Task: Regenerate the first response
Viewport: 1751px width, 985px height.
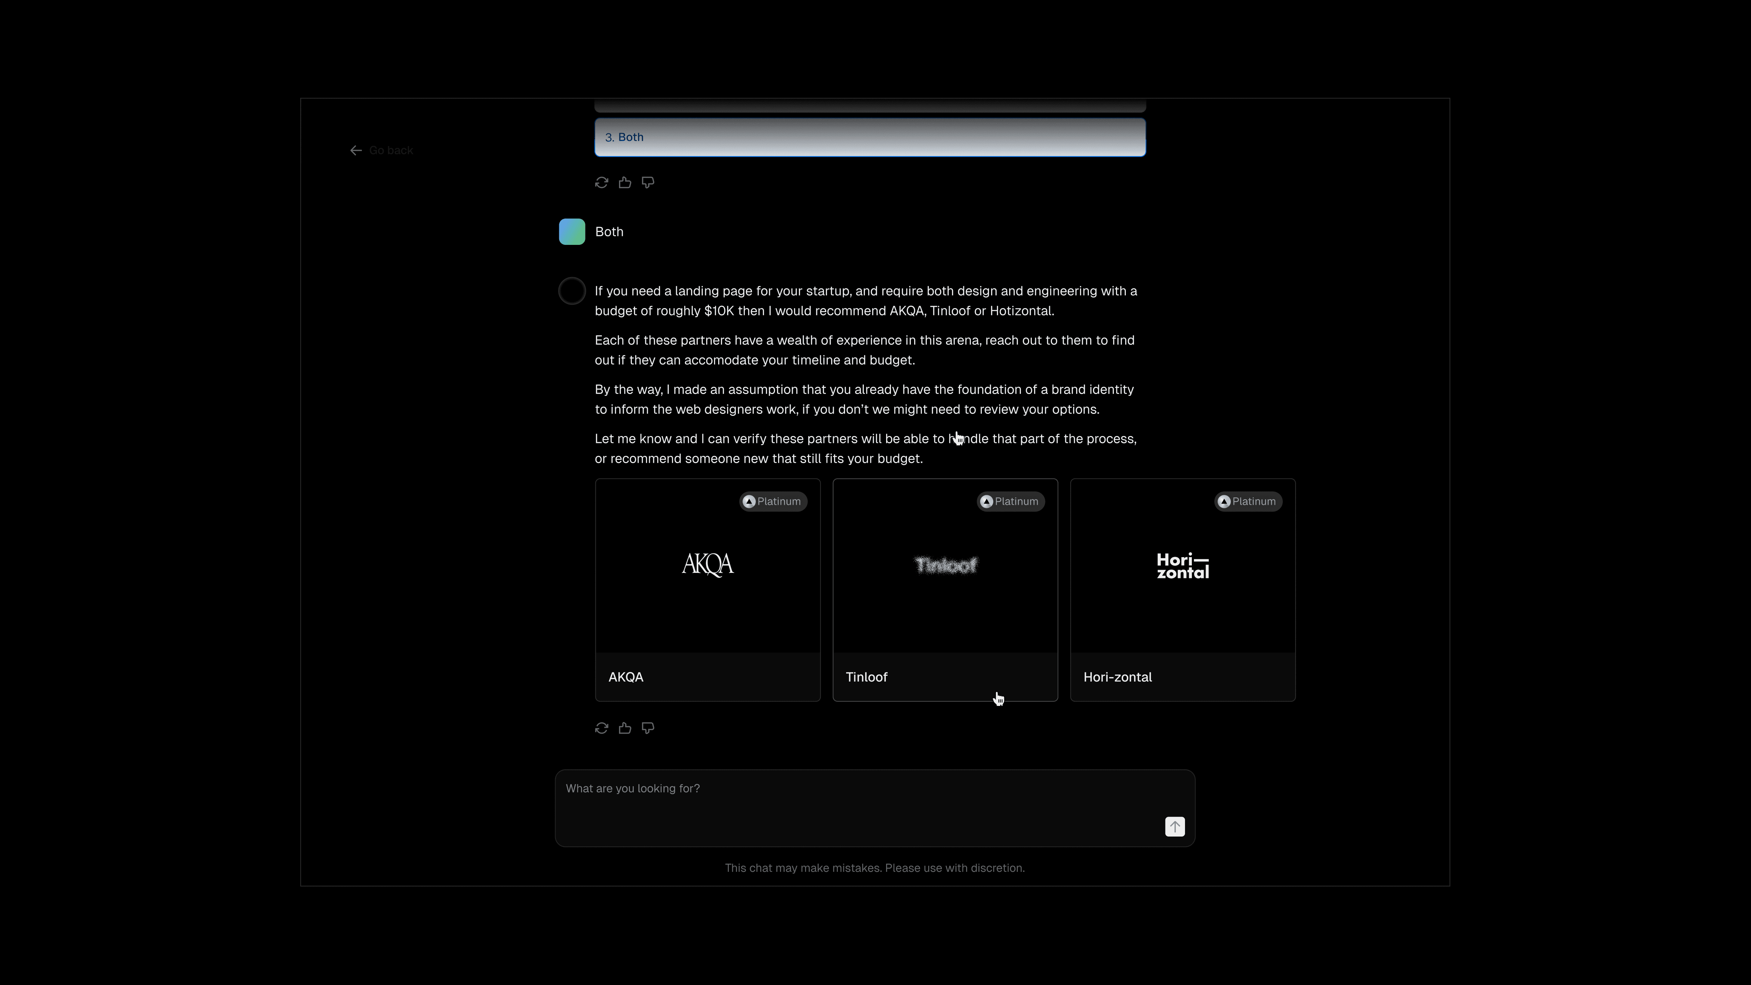Action: [601, 182]
